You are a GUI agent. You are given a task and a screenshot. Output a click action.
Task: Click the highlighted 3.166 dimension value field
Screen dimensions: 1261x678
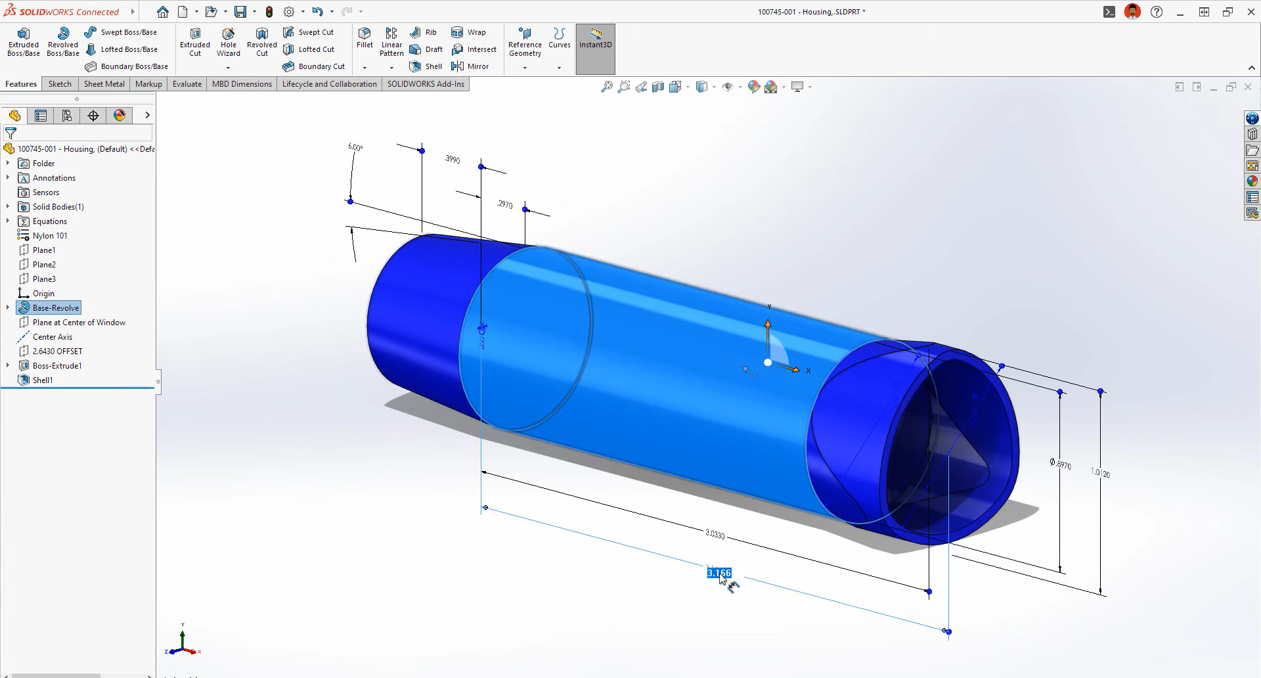click(x=719, y=573)
